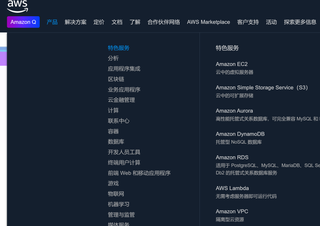Open the 活动 menu
320x226 pixels.
tap(271, 22)
